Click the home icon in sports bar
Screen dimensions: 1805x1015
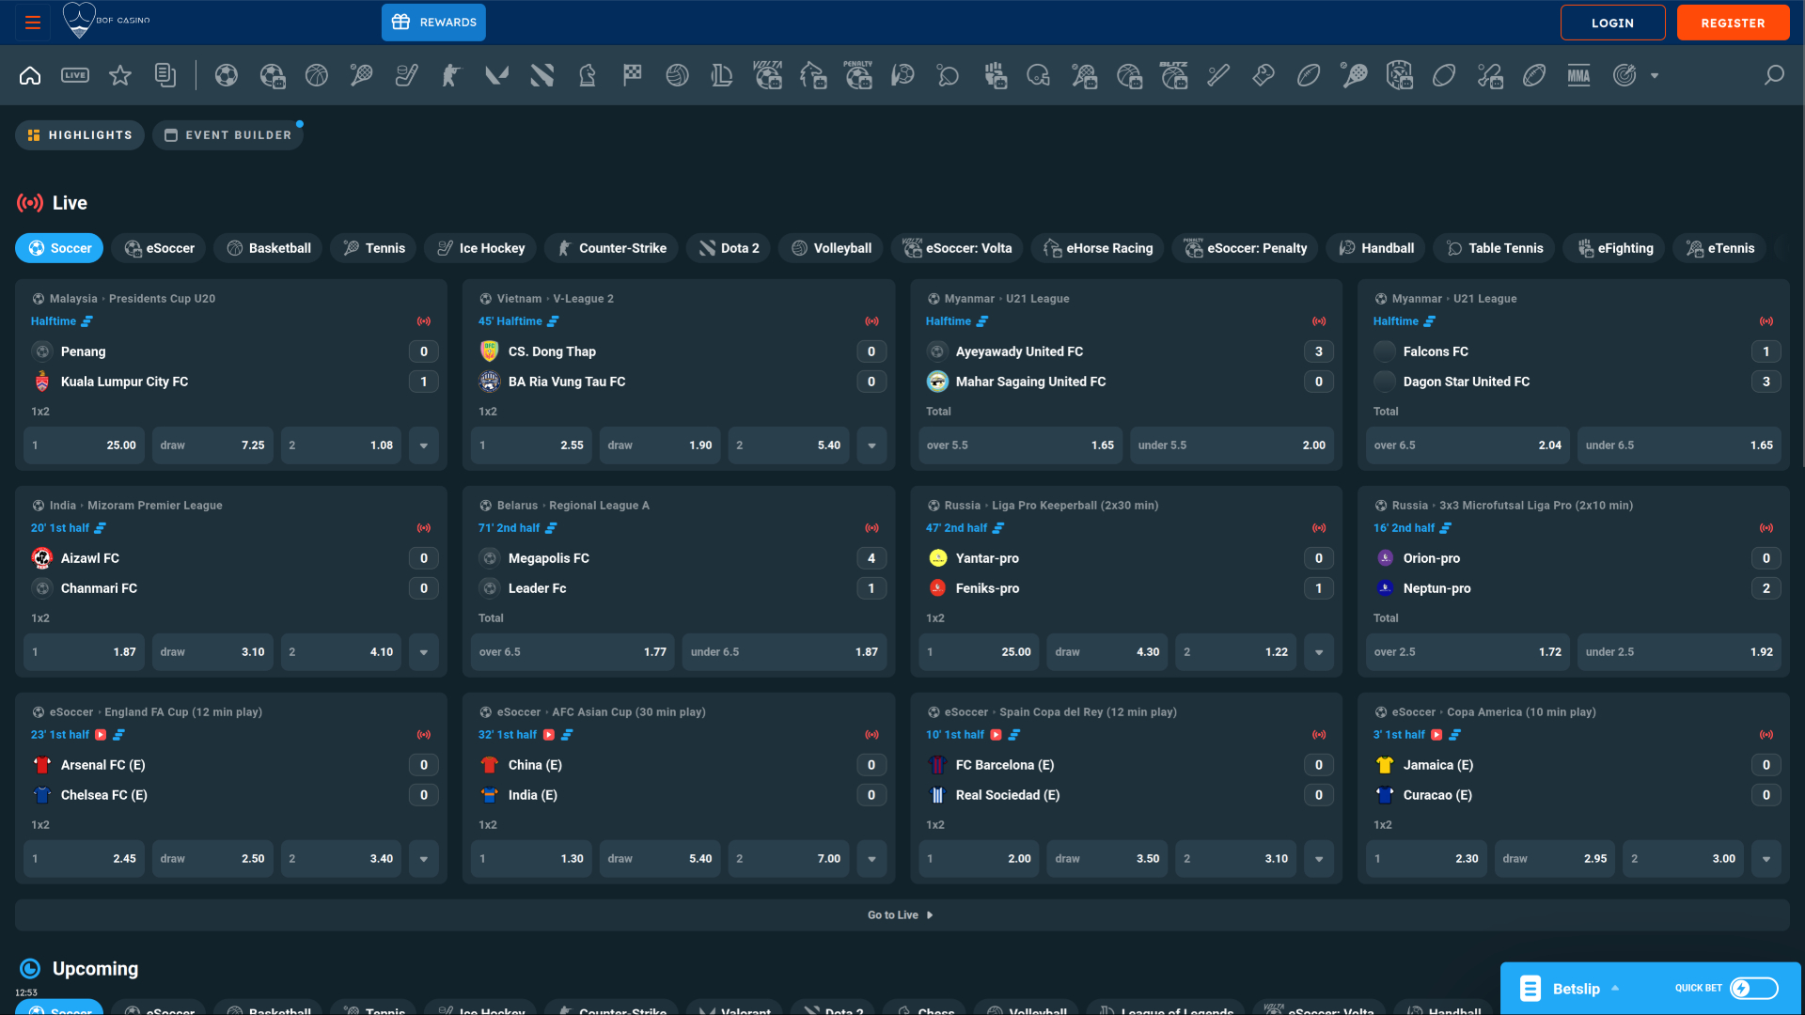[x=30, y=75]
